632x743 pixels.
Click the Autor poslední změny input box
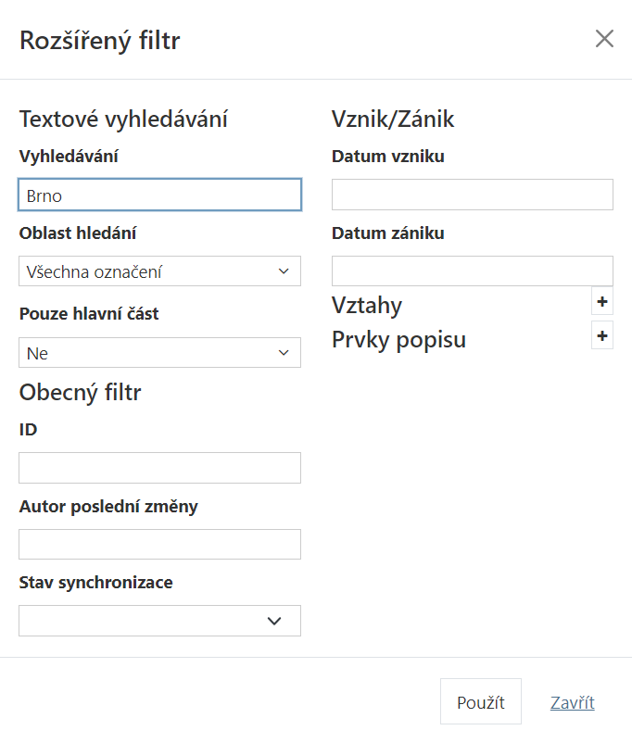coord(159,545)
